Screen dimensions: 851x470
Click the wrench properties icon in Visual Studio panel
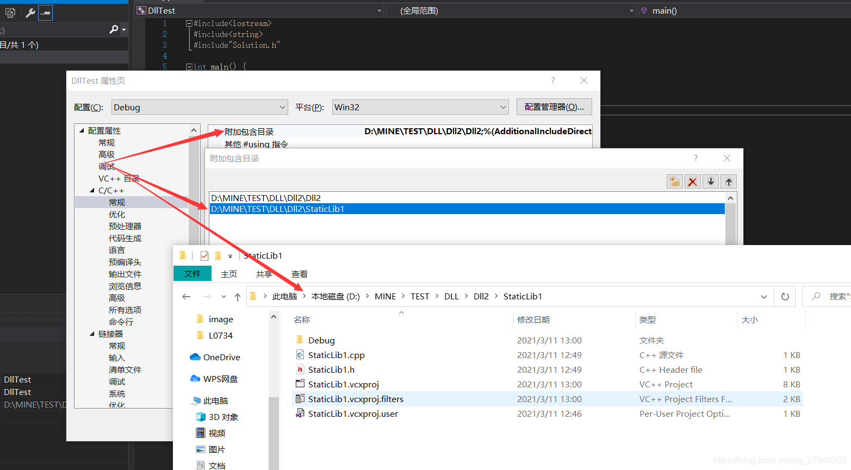click(30, 12)
